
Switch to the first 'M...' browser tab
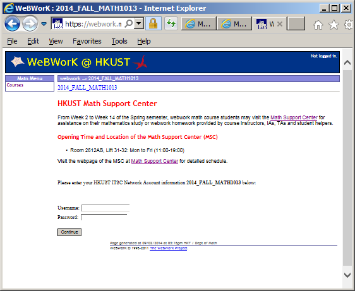[199, 23]
